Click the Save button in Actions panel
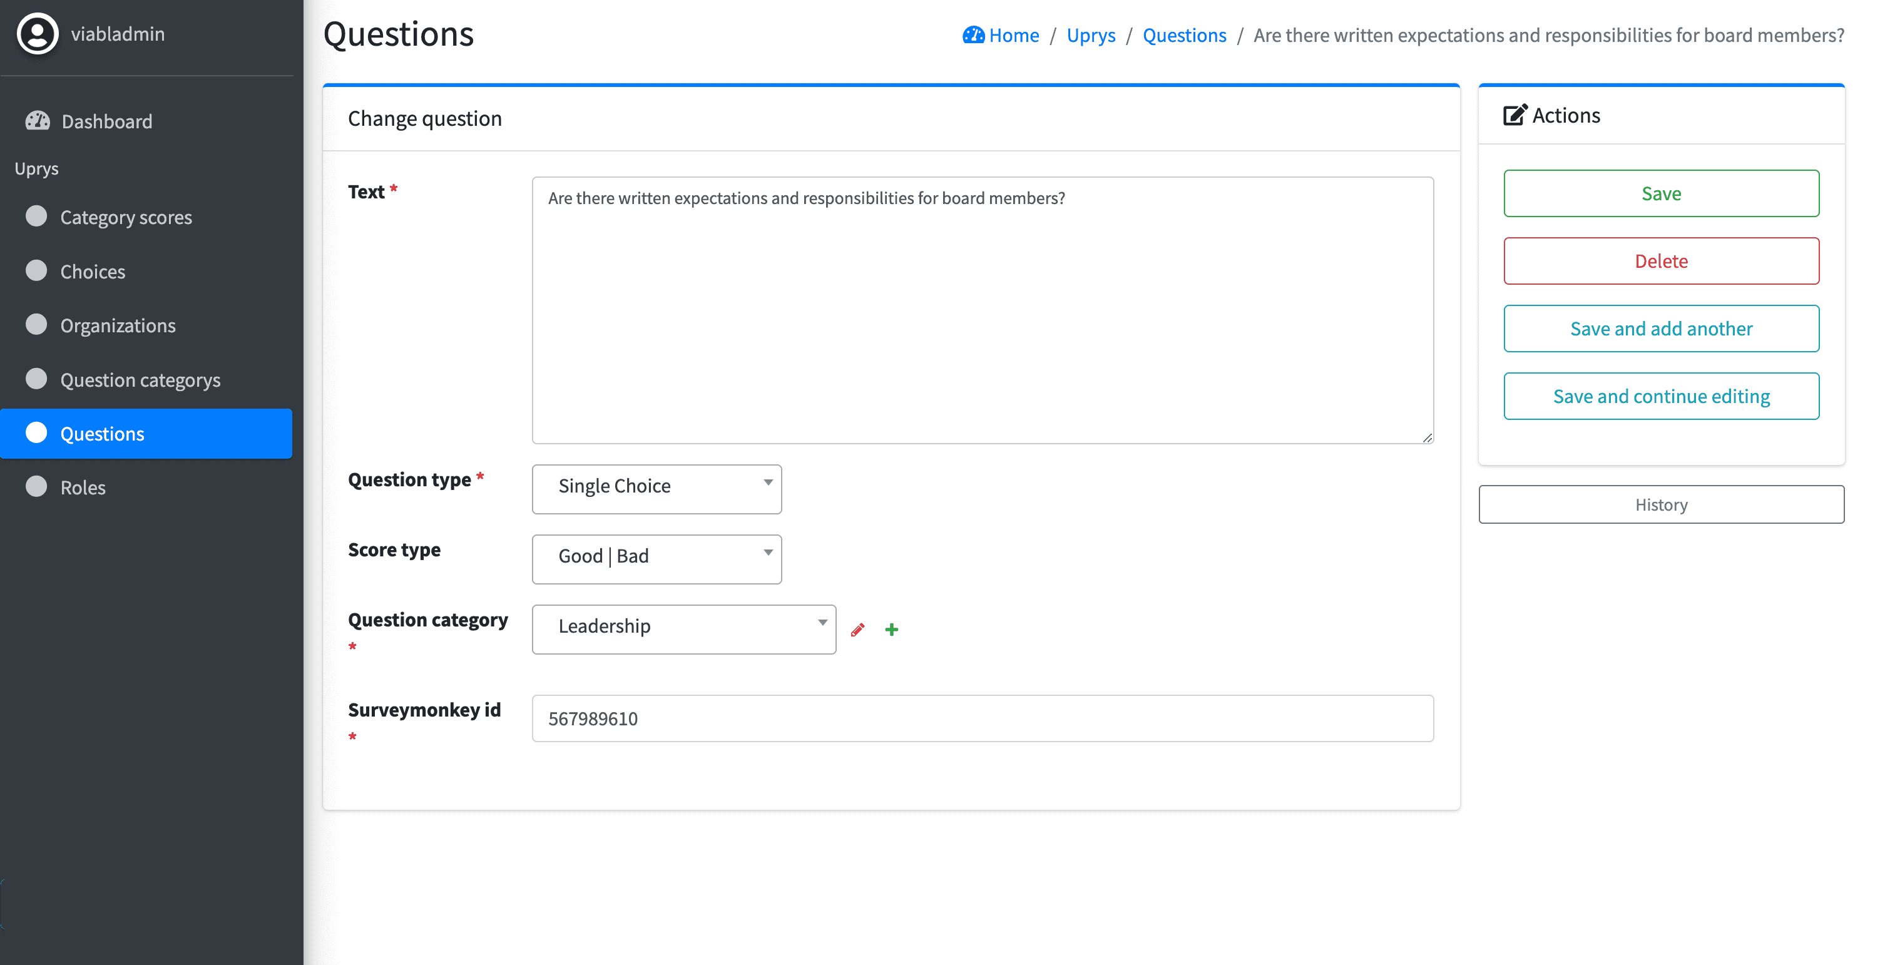The image size is (1890, 965). tap(1661, 193)
